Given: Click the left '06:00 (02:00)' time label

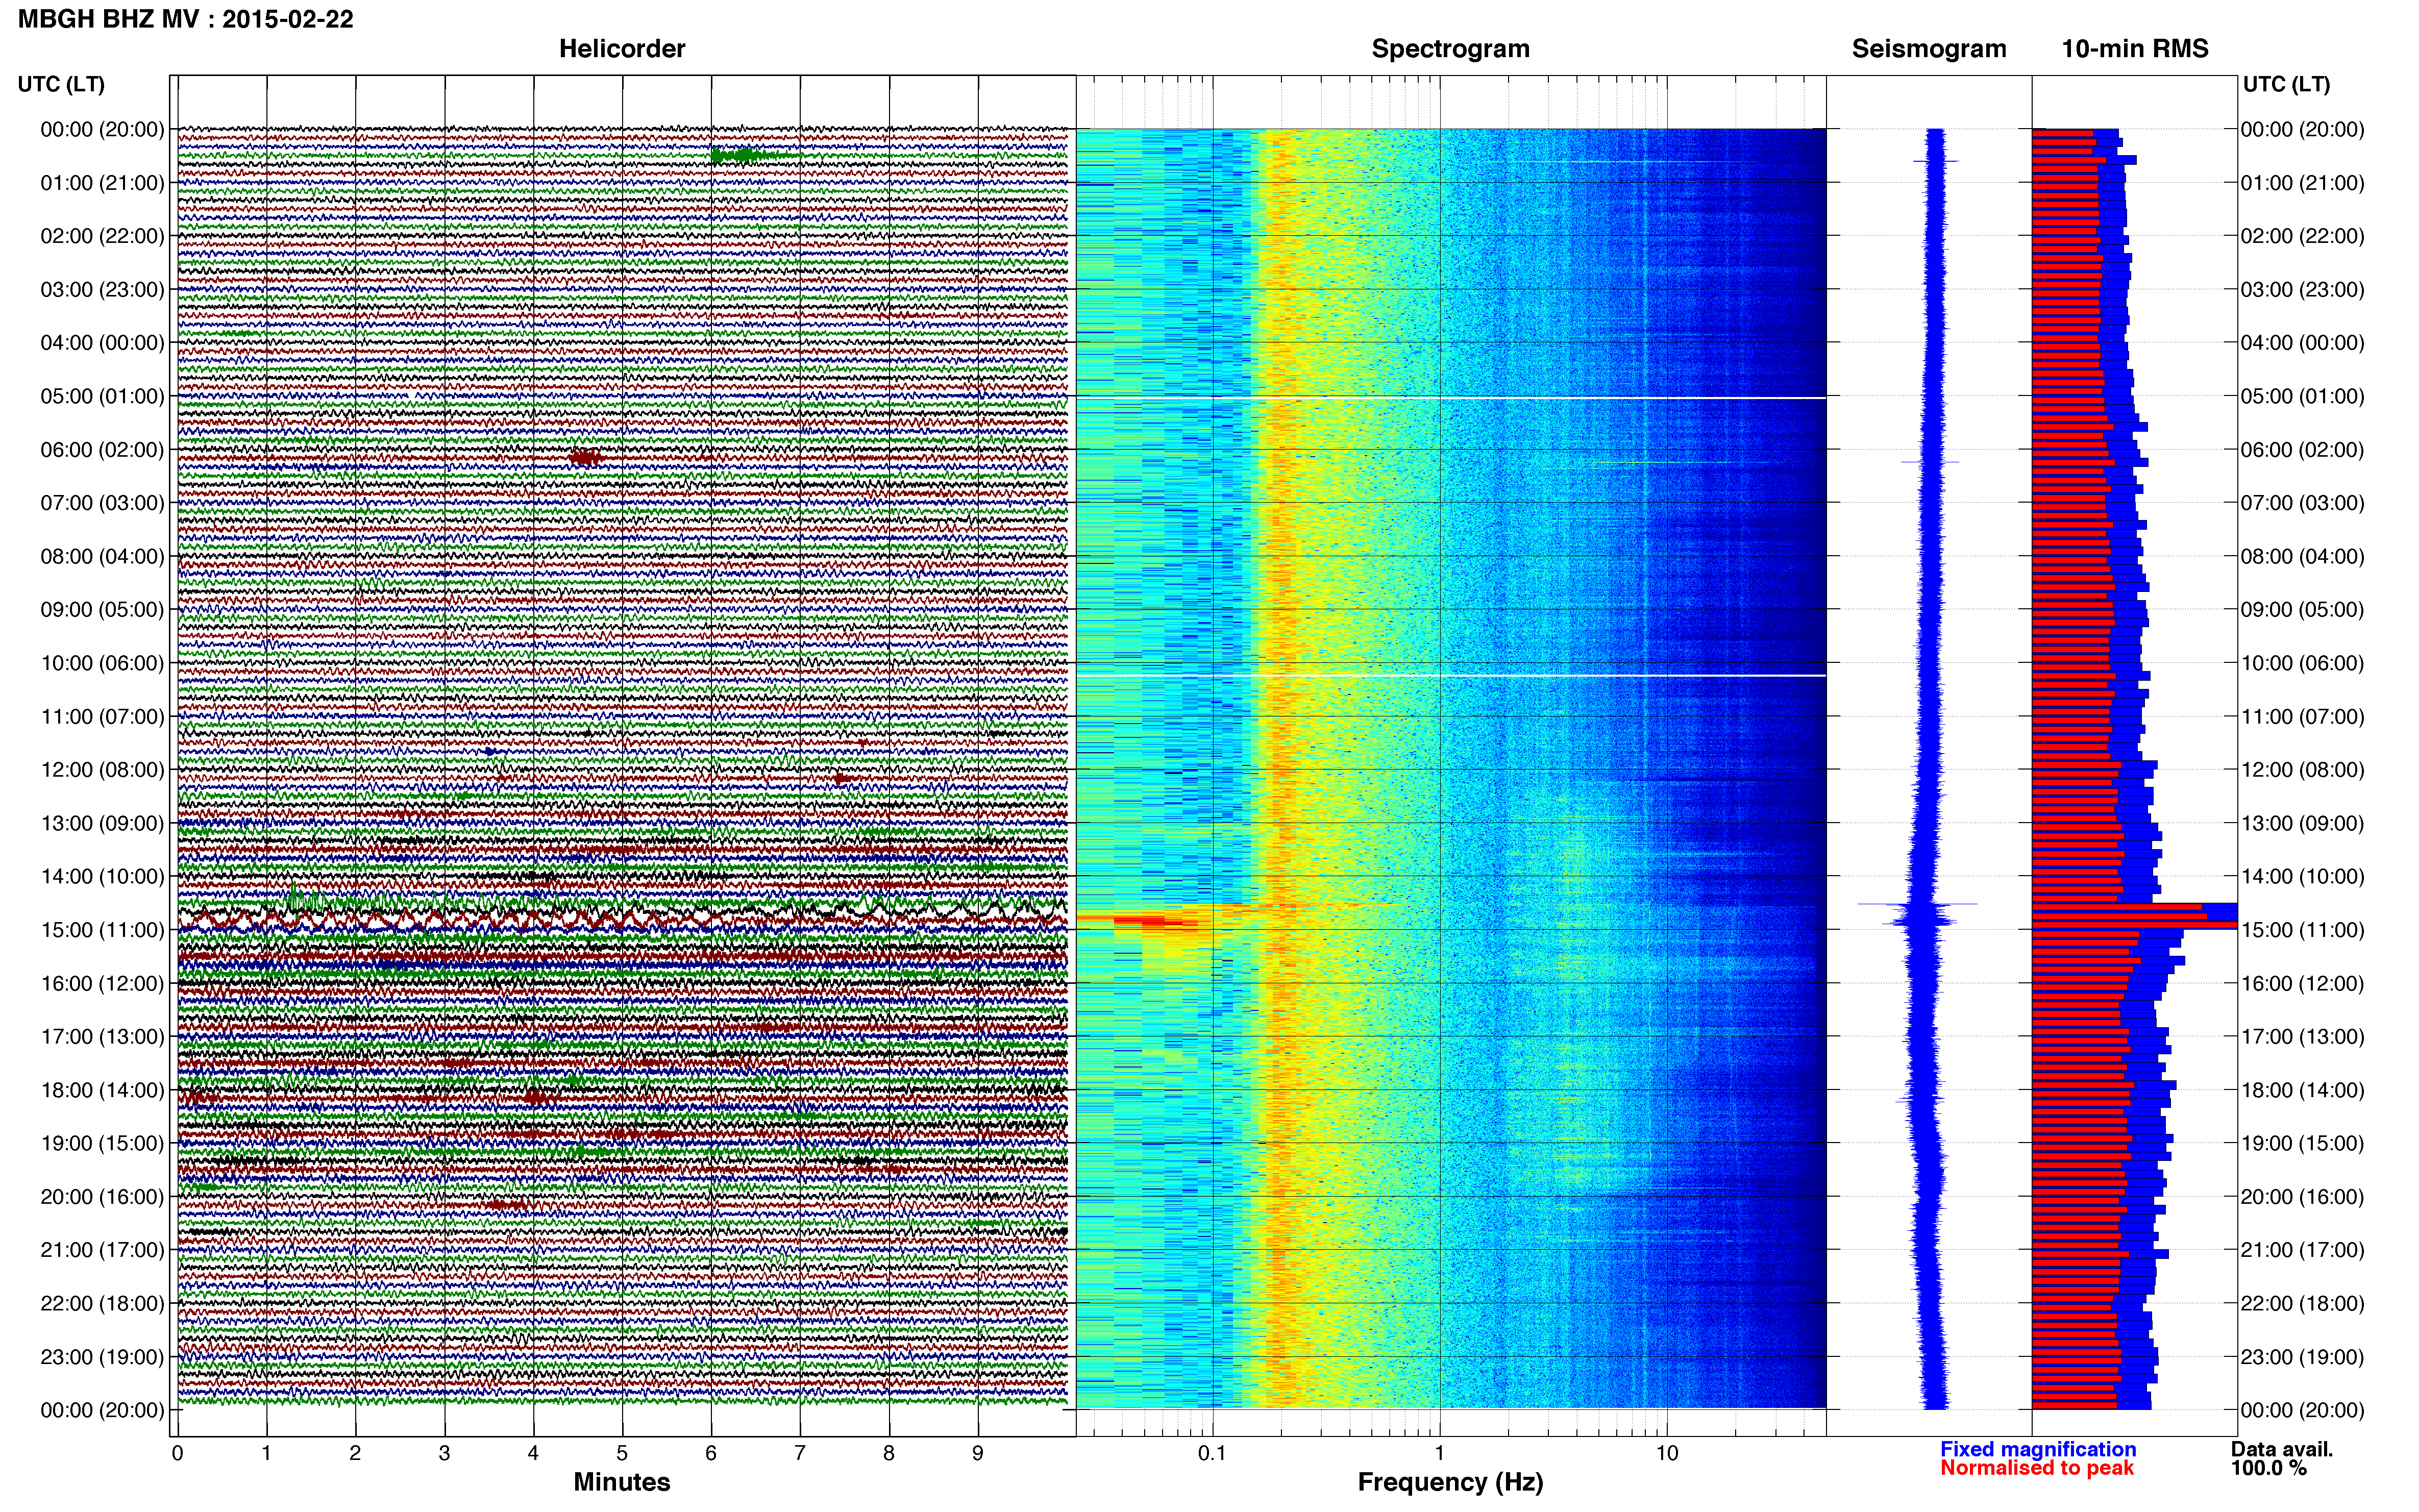Looking at the screenshot, I should tap(102, 450).
